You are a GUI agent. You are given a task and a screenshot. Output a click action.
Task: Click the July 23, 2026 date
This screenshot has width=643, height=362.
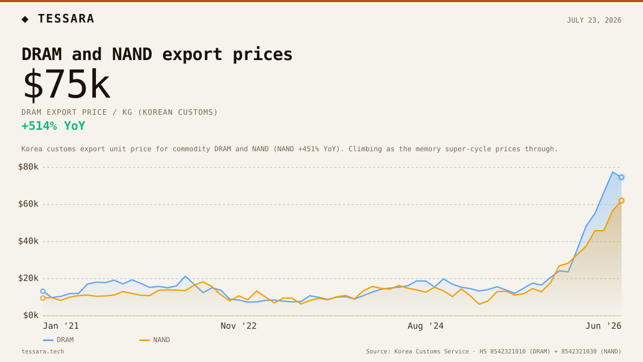594,20
